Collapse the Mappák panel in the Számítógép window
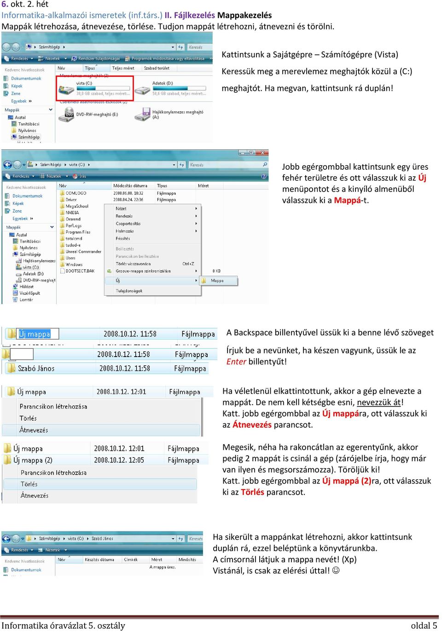The height and width of the screenshot is (632, 442). [x=50, y=110]
